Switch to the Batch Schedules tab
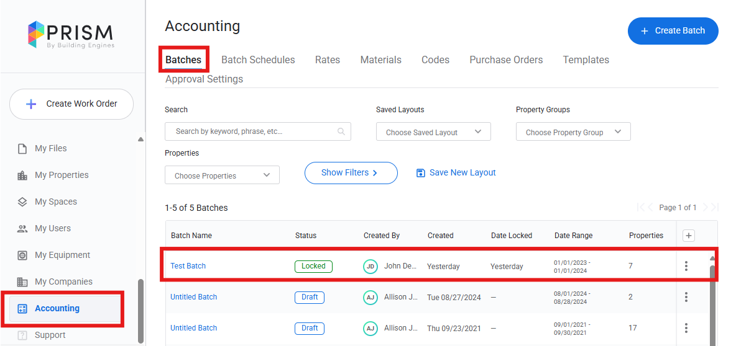Screen dimensions: 736x346 [x=258, y=60]
